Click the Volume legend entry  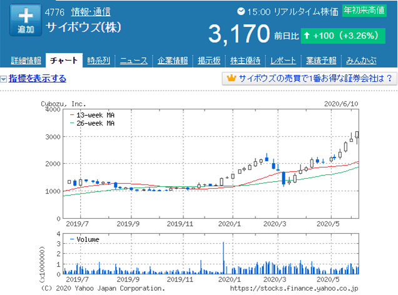tap(84, 239)
